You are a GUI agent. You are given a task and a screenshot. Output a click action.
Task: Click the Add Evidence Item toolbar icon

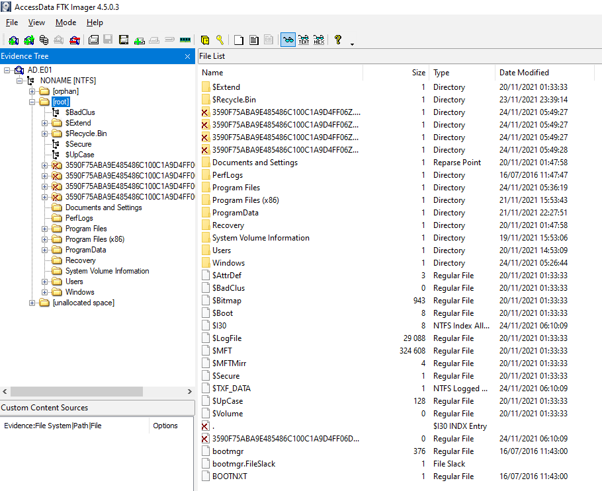coord(13,40)
